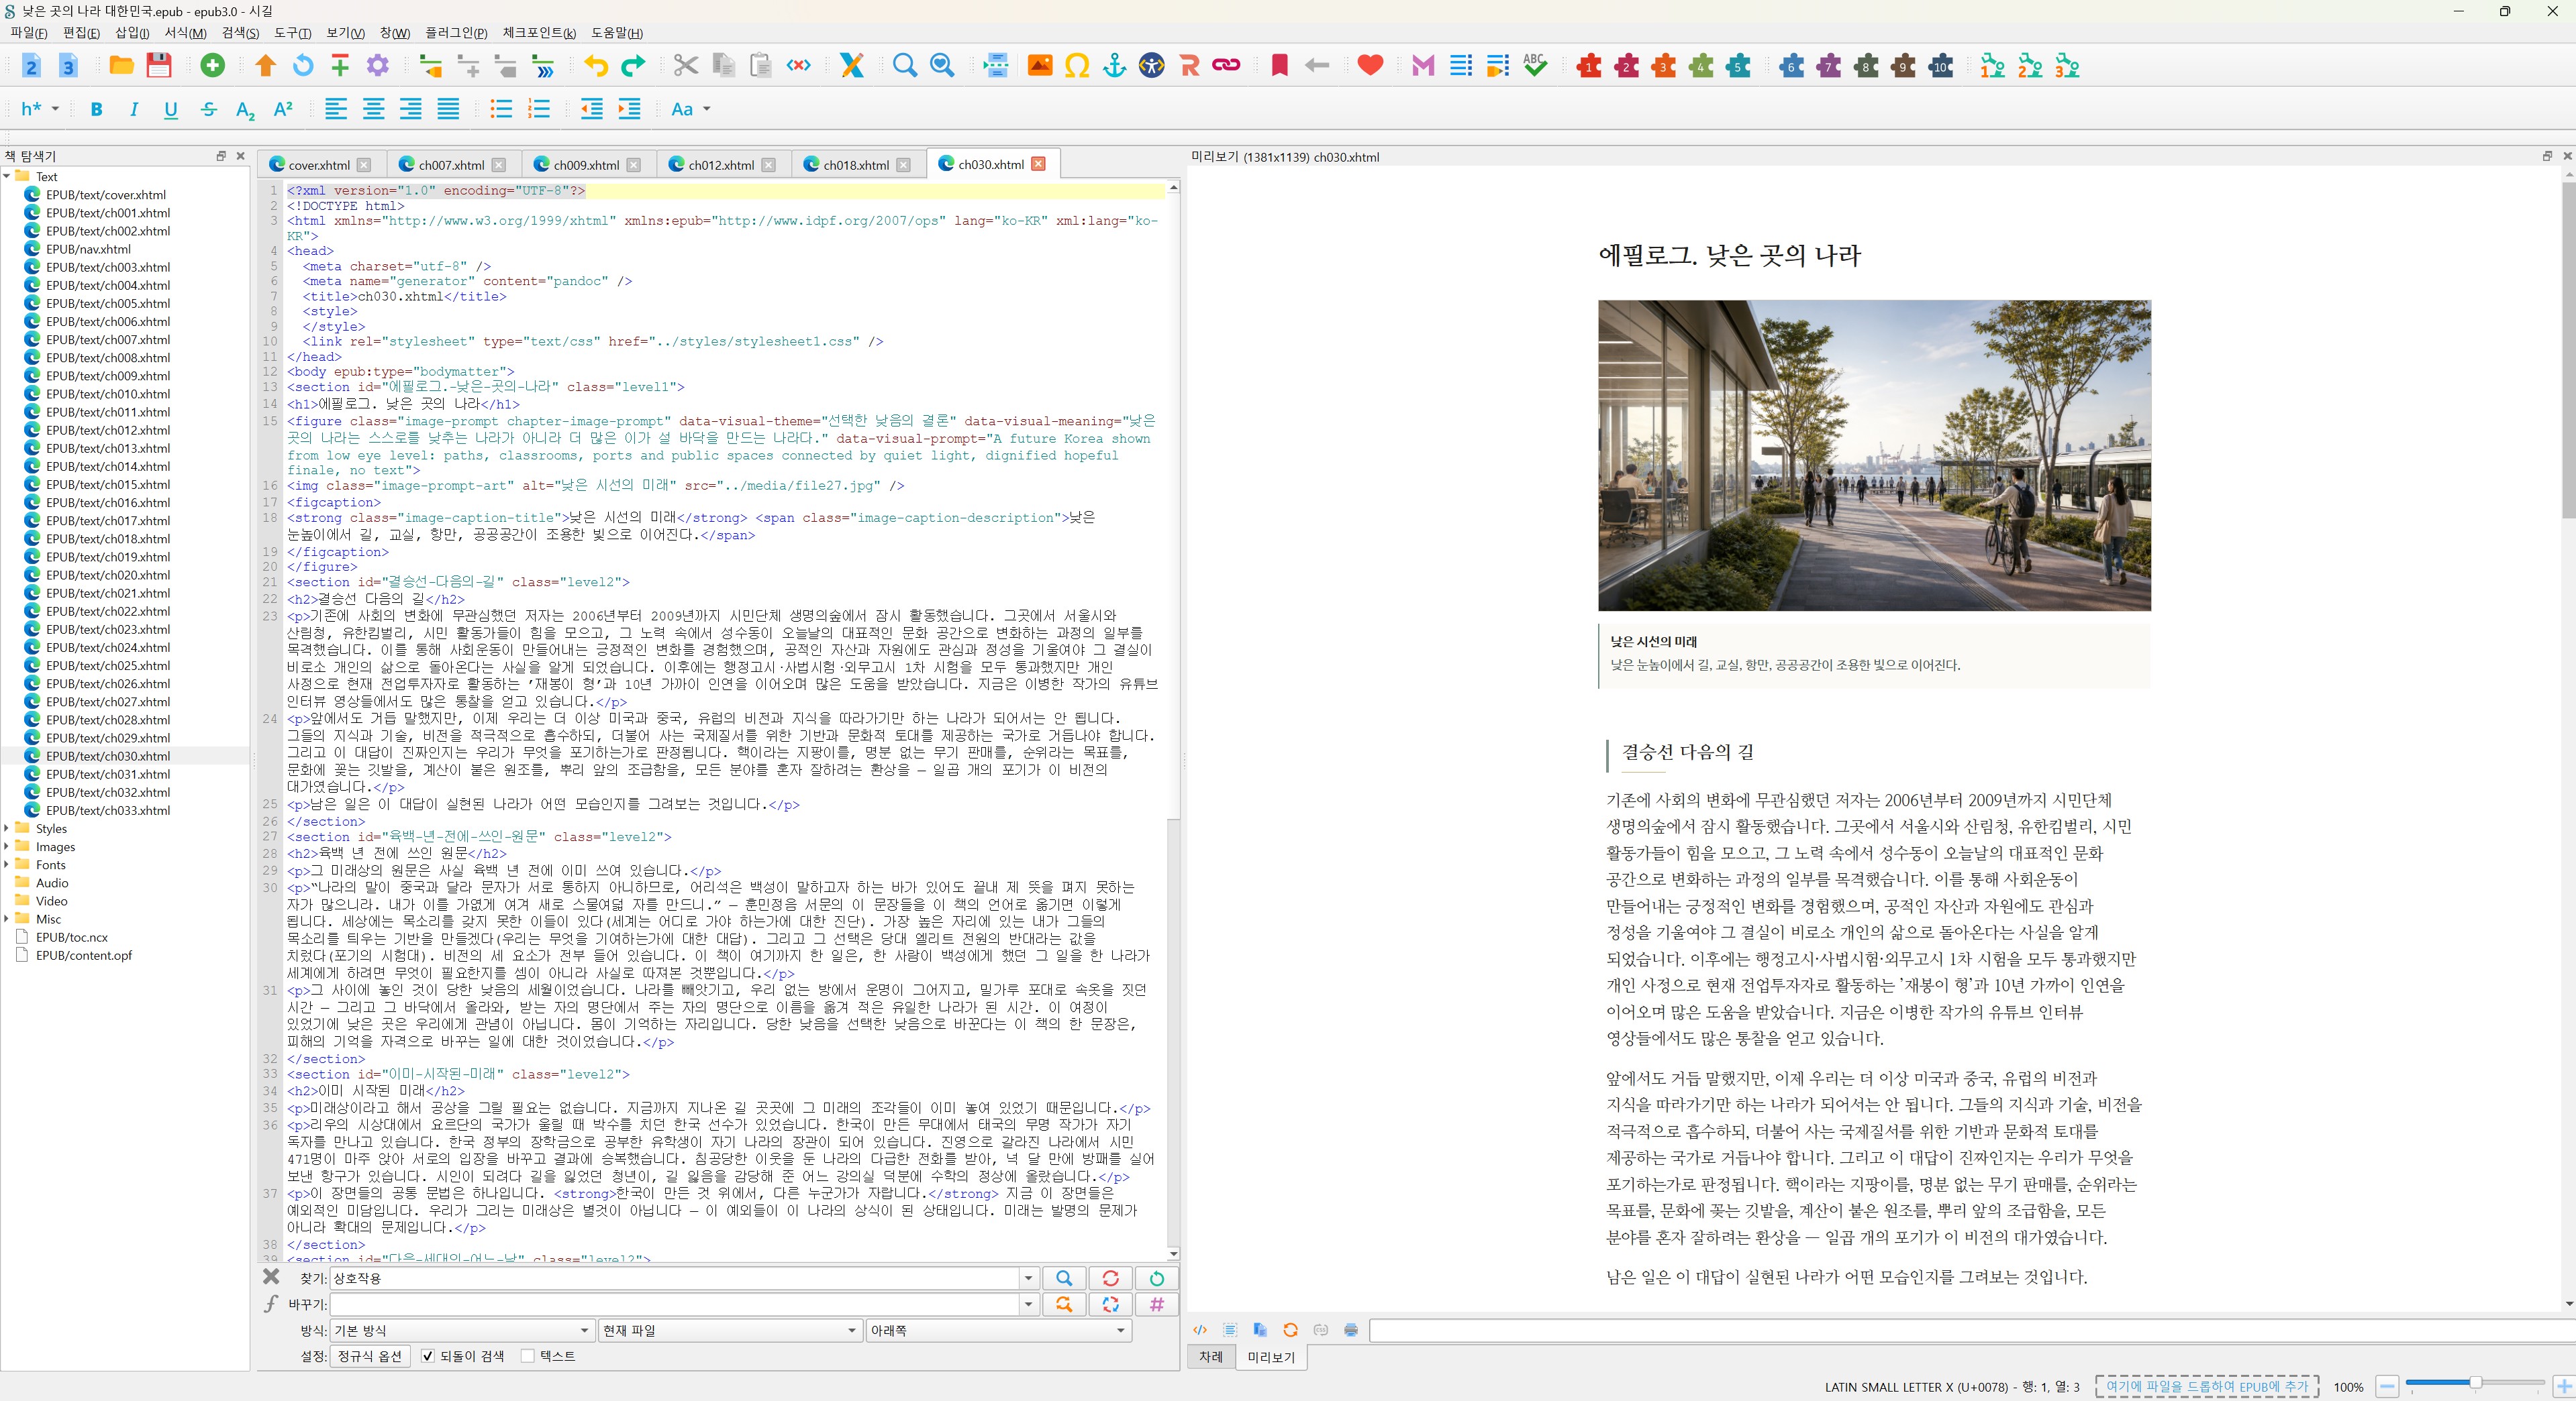Viewport: 2576px width, 1401px height.
Task: Click the red heart Donate icon
Action: 1370,66
